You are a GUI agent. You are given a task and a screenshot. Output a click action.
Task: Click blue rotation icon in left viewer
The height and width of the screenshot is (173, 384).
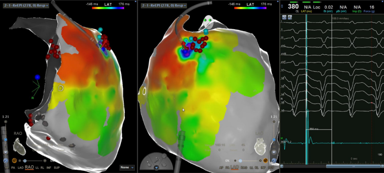click(6, 161)
